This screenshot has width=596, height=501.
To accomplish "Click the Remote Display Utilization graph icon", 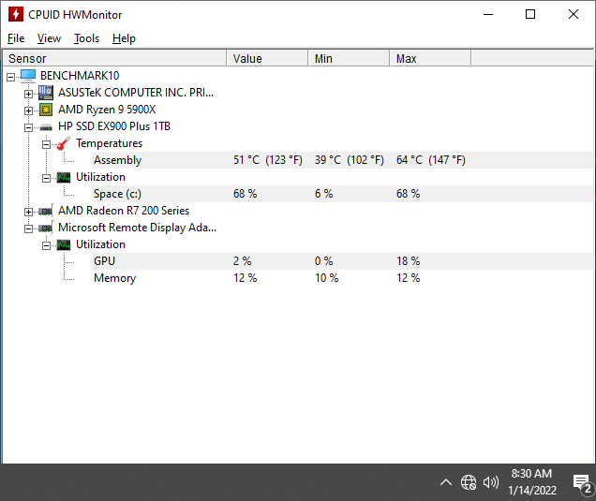I will (64, 244).
